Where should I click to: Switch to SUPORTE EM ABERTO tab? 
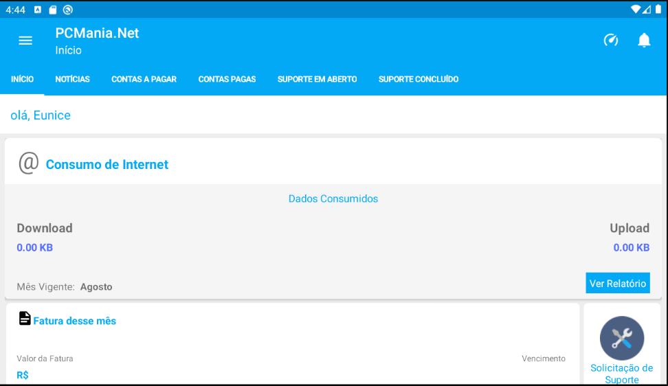(318, 79)
